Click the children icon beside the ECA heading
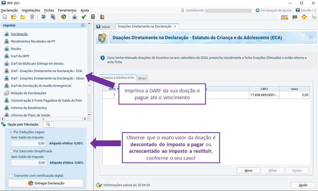 point(102,38)
